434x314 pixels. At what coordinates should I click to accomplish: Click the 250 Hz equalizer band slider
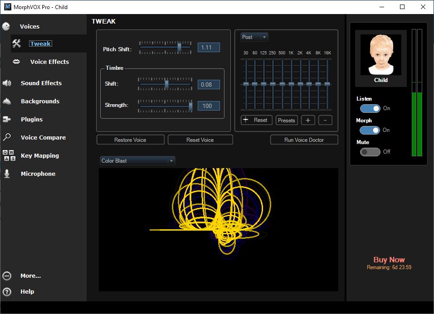(x=273, y=84)
